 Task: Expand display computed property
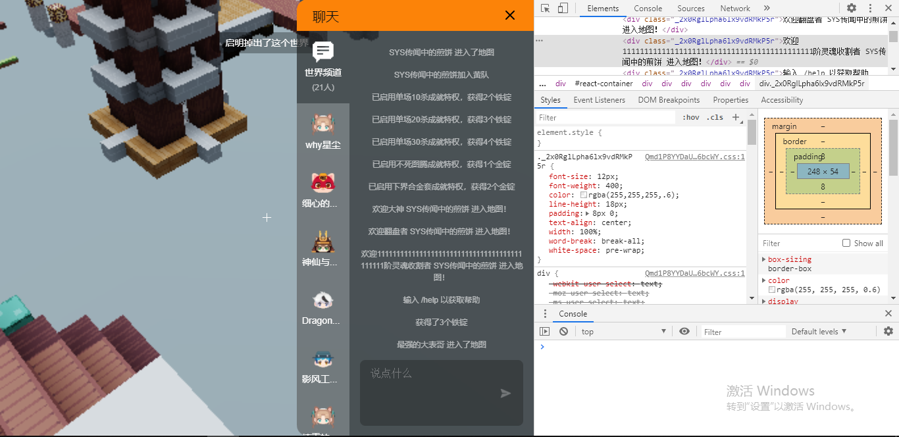click(x=764, y=301)
